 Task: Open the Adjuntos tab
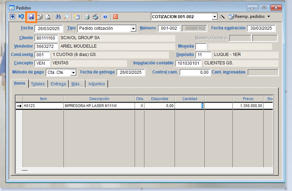click(x=96, y=84)
